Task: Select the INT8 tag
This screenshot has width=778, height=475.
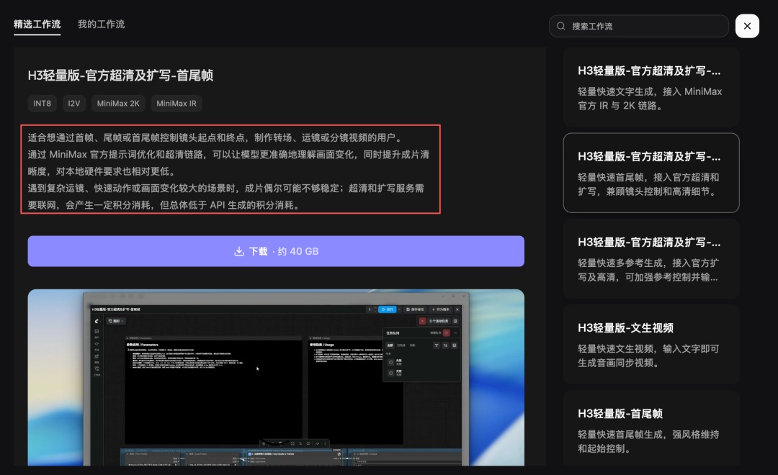Action: 43,104
